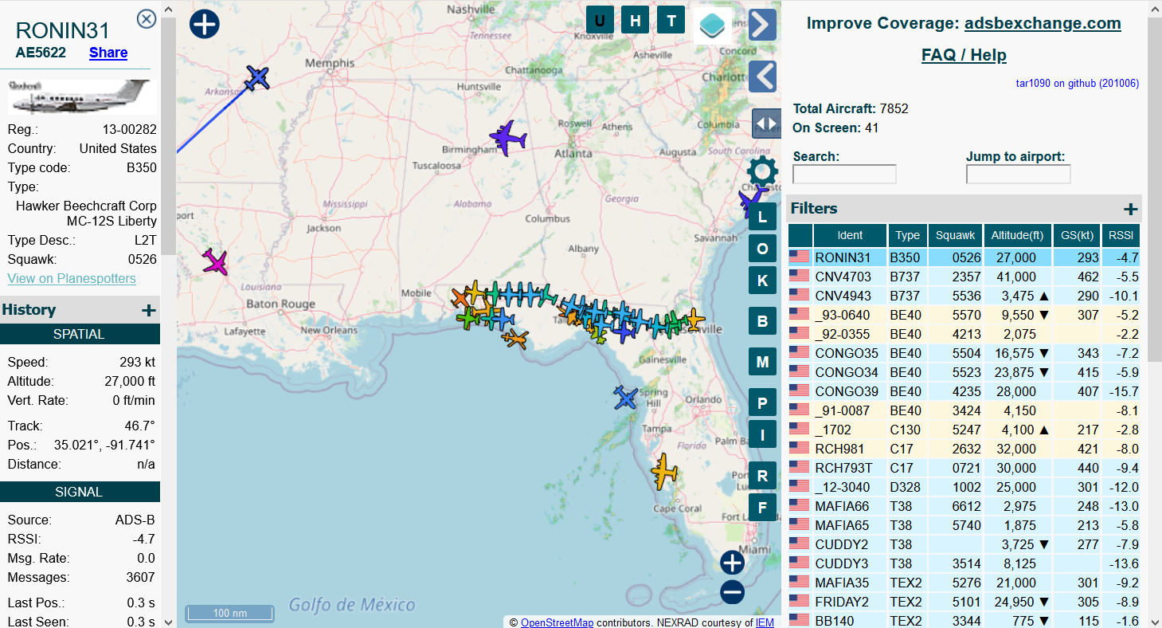1162x628 pixels.
Task: Select the yellow aircraft icon near Cape Coral
Action: (663, 472)
